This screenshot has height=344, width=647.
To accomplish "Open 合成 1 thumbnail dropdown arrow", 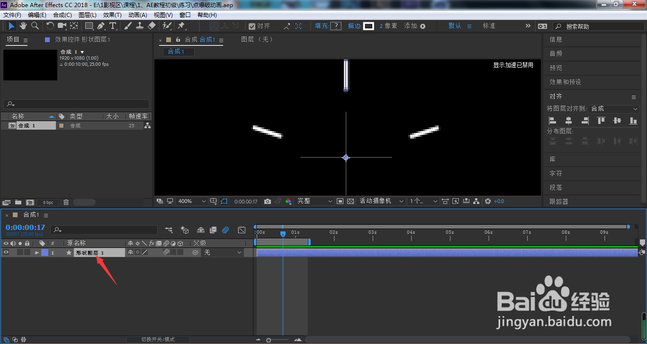I will tap(82, 52).
